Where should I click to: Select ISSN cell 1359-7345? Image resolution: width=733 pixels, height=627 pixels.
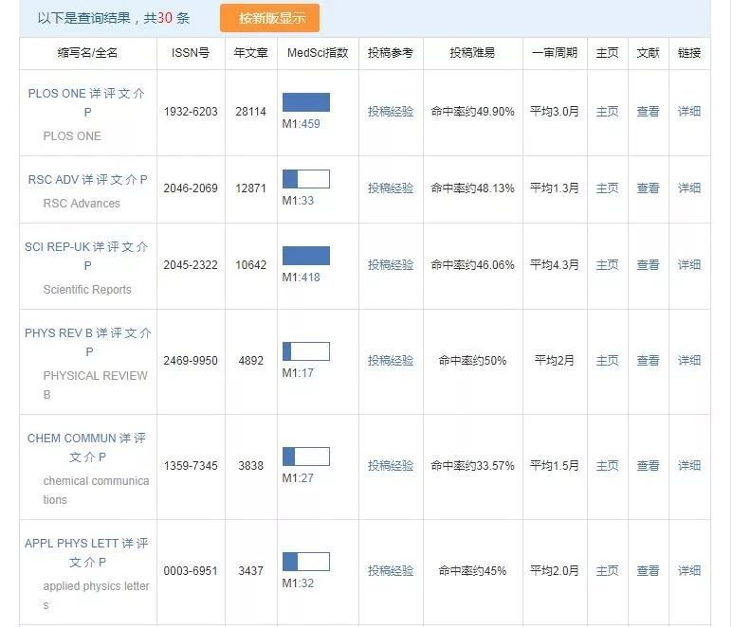[x=191, y=465]
